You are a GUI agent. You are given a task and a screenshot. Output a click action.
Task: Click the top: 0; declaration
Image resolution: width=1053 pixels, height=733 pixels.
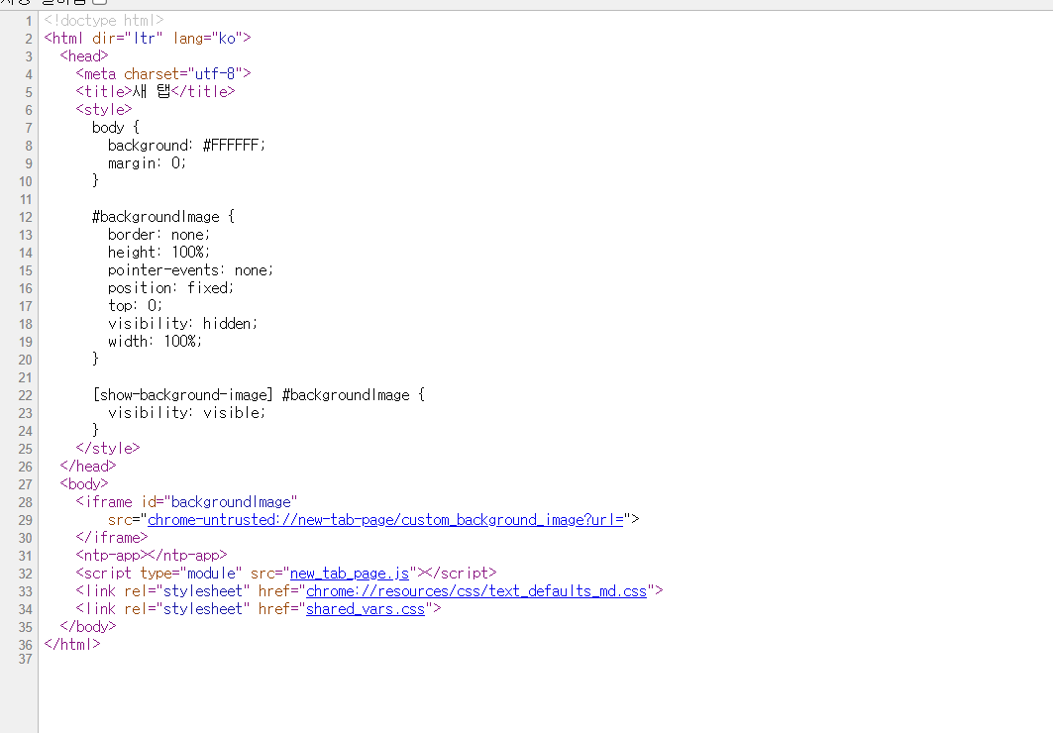coord(135,305)
